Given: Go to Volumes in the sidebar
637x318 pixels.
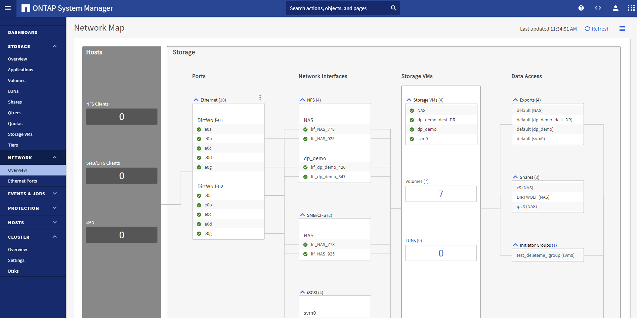Looking at the screenshot, I should coord(17,80).
